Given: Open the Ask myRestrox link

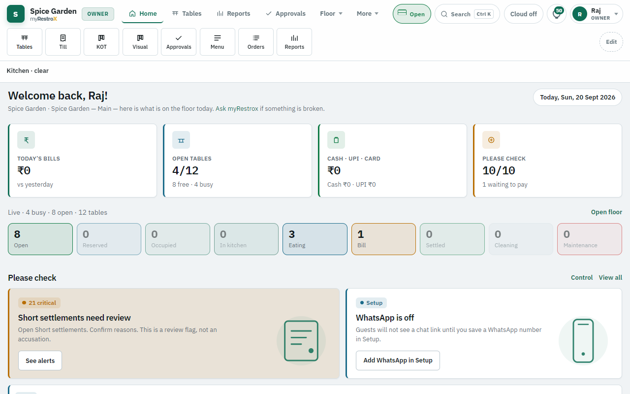Looking at the screenshot, I should click(x=237, y=109).
